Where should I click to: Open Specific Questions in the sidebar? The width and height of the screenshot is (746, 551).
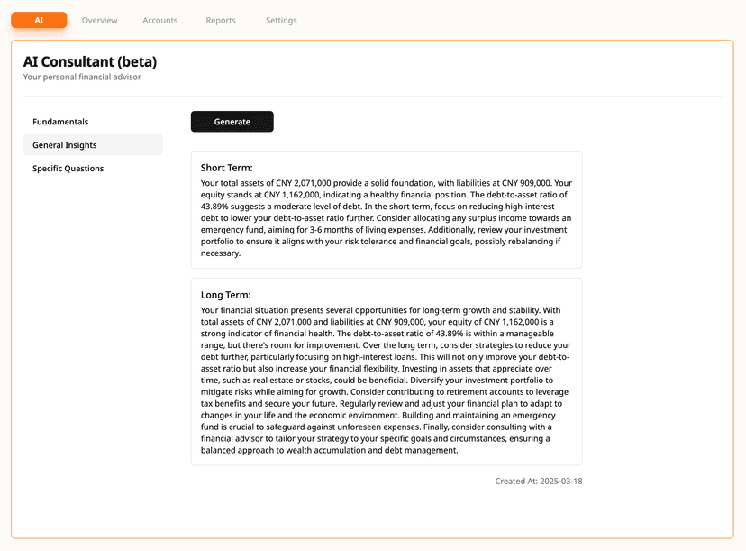(68, 169)
